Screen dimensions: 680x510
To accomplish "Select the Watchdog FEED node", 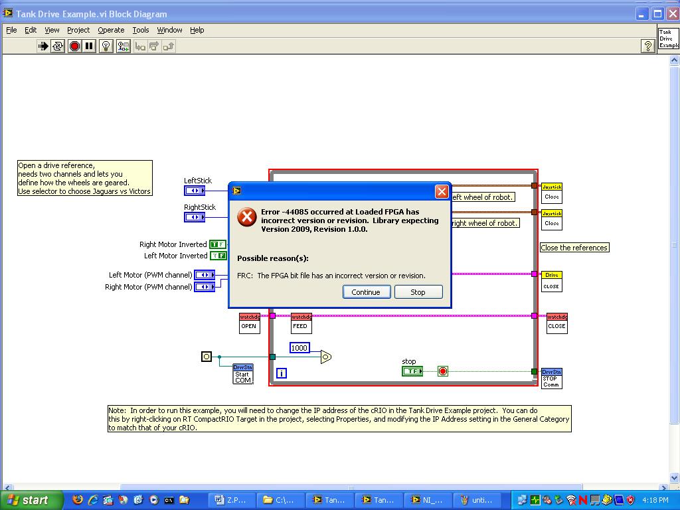I will [x=301, y=323].
